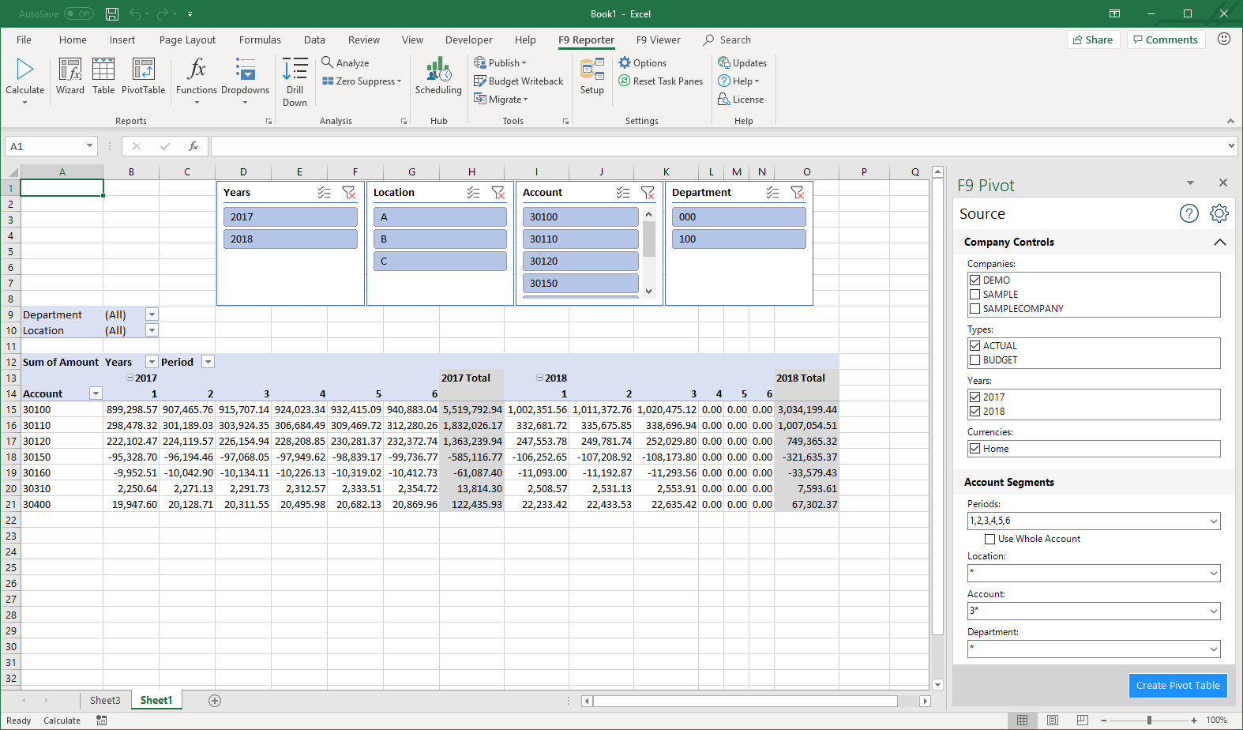Open the PivotTable tool
This screenshot has height=730, width=1243.
(143, 76)
